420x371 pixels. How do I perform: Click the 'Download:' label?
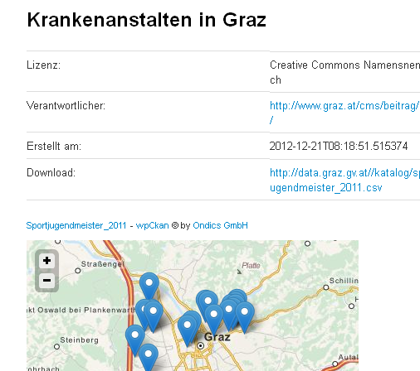pos(51,173)
